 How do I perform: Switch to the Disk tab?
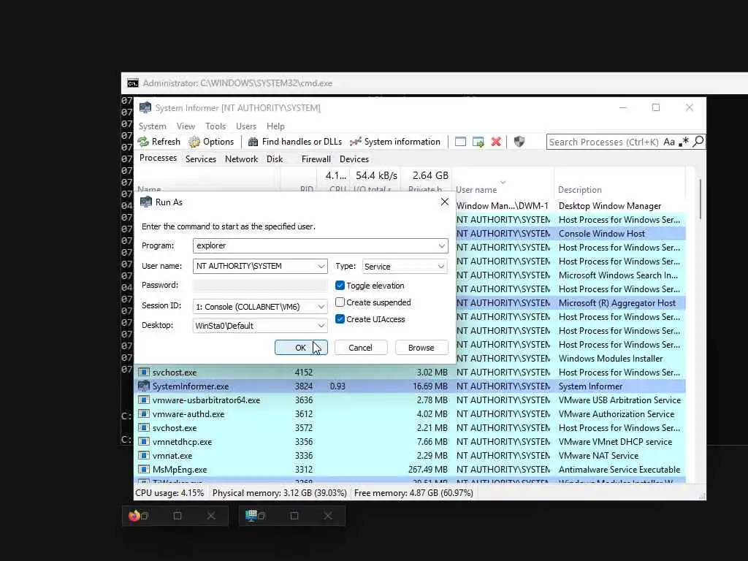275,159
